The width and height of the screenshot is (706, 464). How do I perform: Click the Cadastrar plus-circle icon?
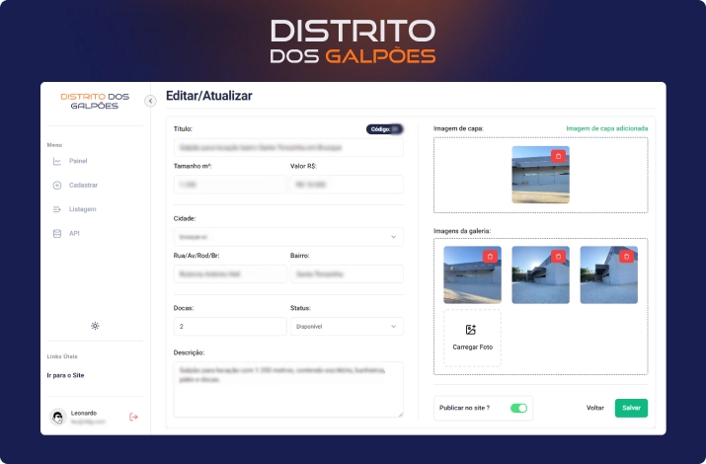(x=57, y=186)
